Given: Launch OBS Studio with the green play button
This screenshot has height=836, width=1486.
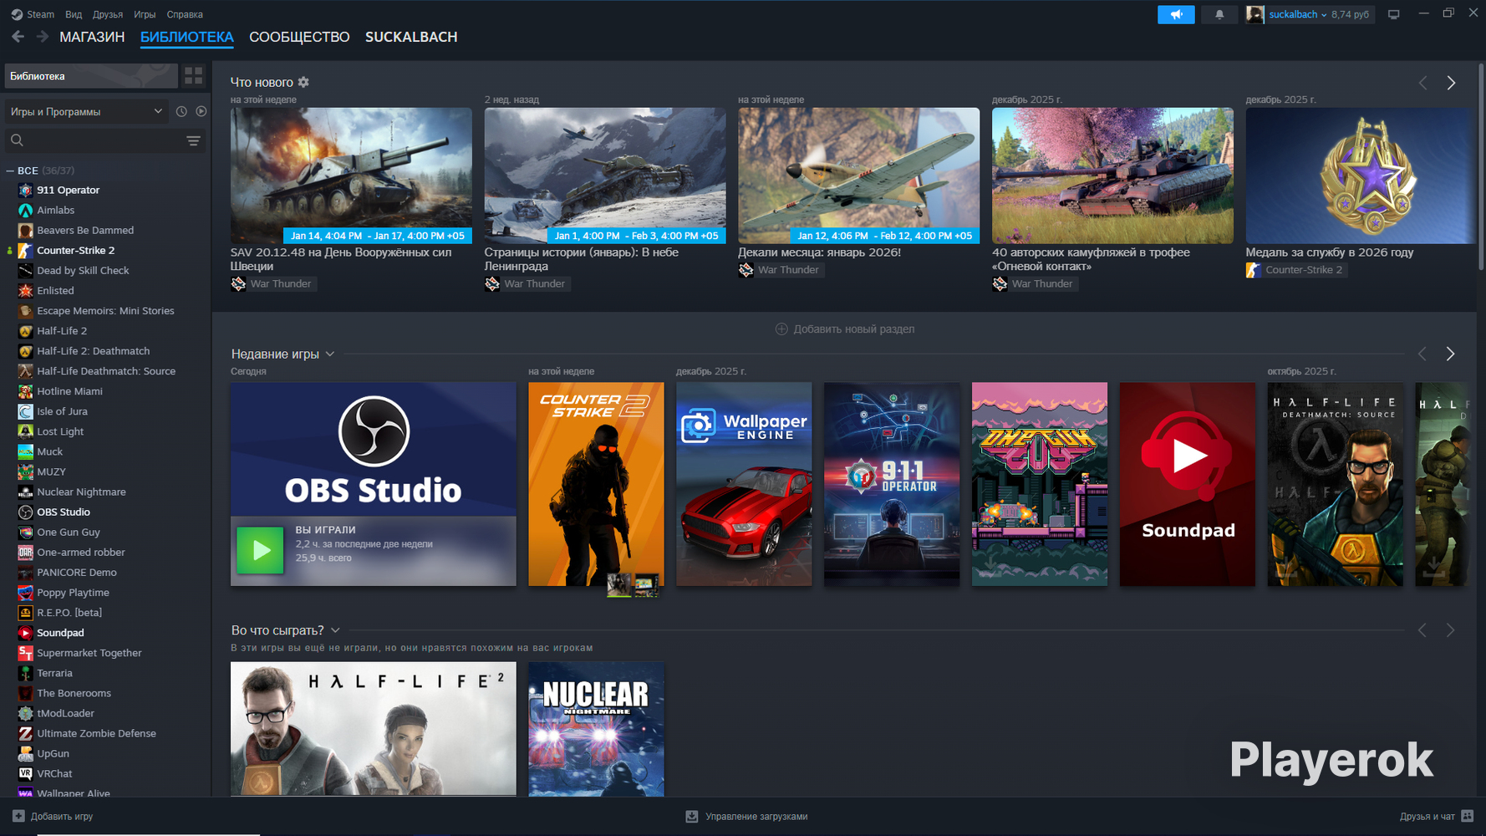Looking at the screenshot, I should pyautogui.click(x=260, y=550).
